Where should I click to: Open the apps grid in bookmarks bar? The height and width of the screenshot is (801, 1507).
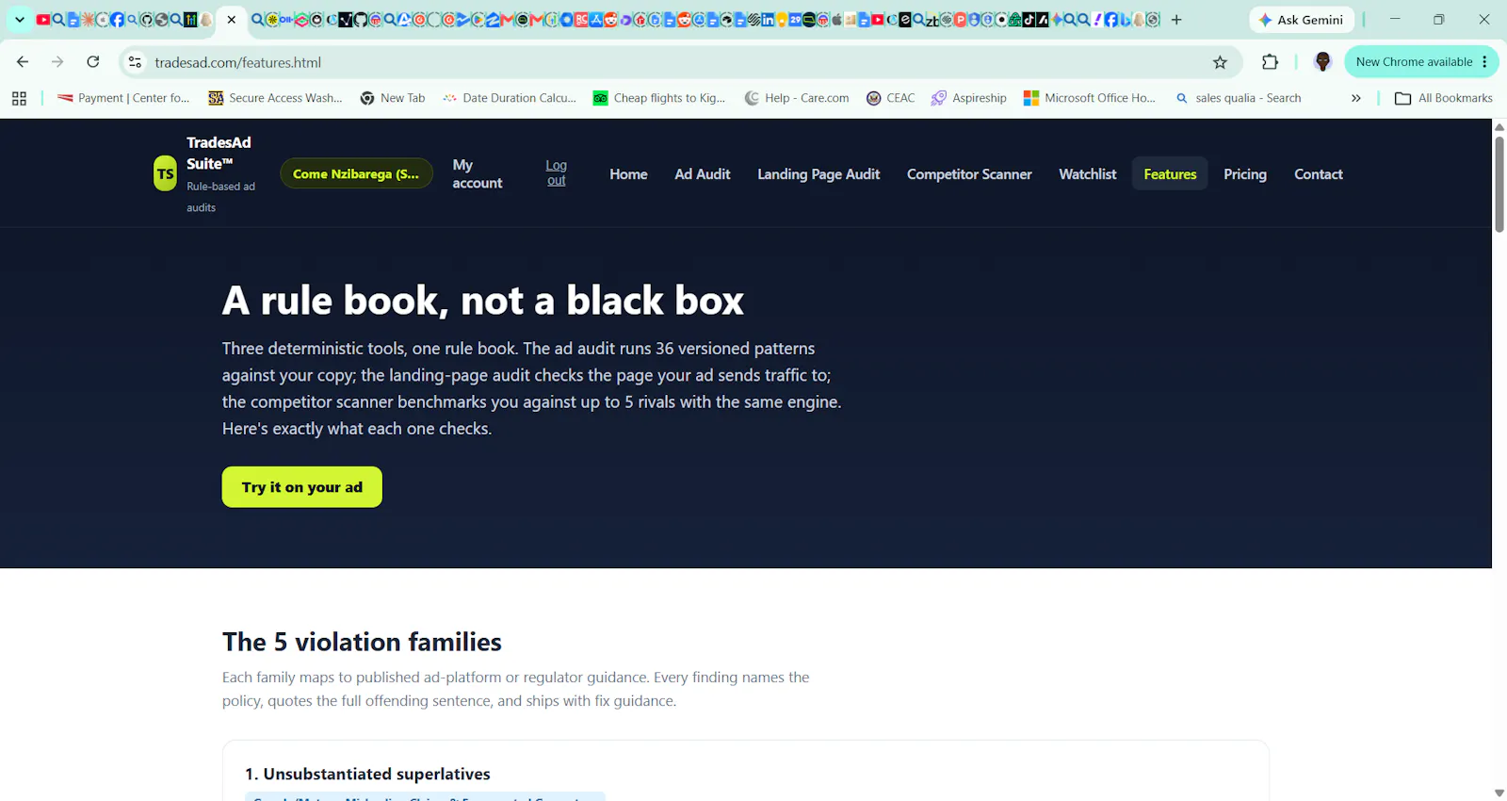19,98
